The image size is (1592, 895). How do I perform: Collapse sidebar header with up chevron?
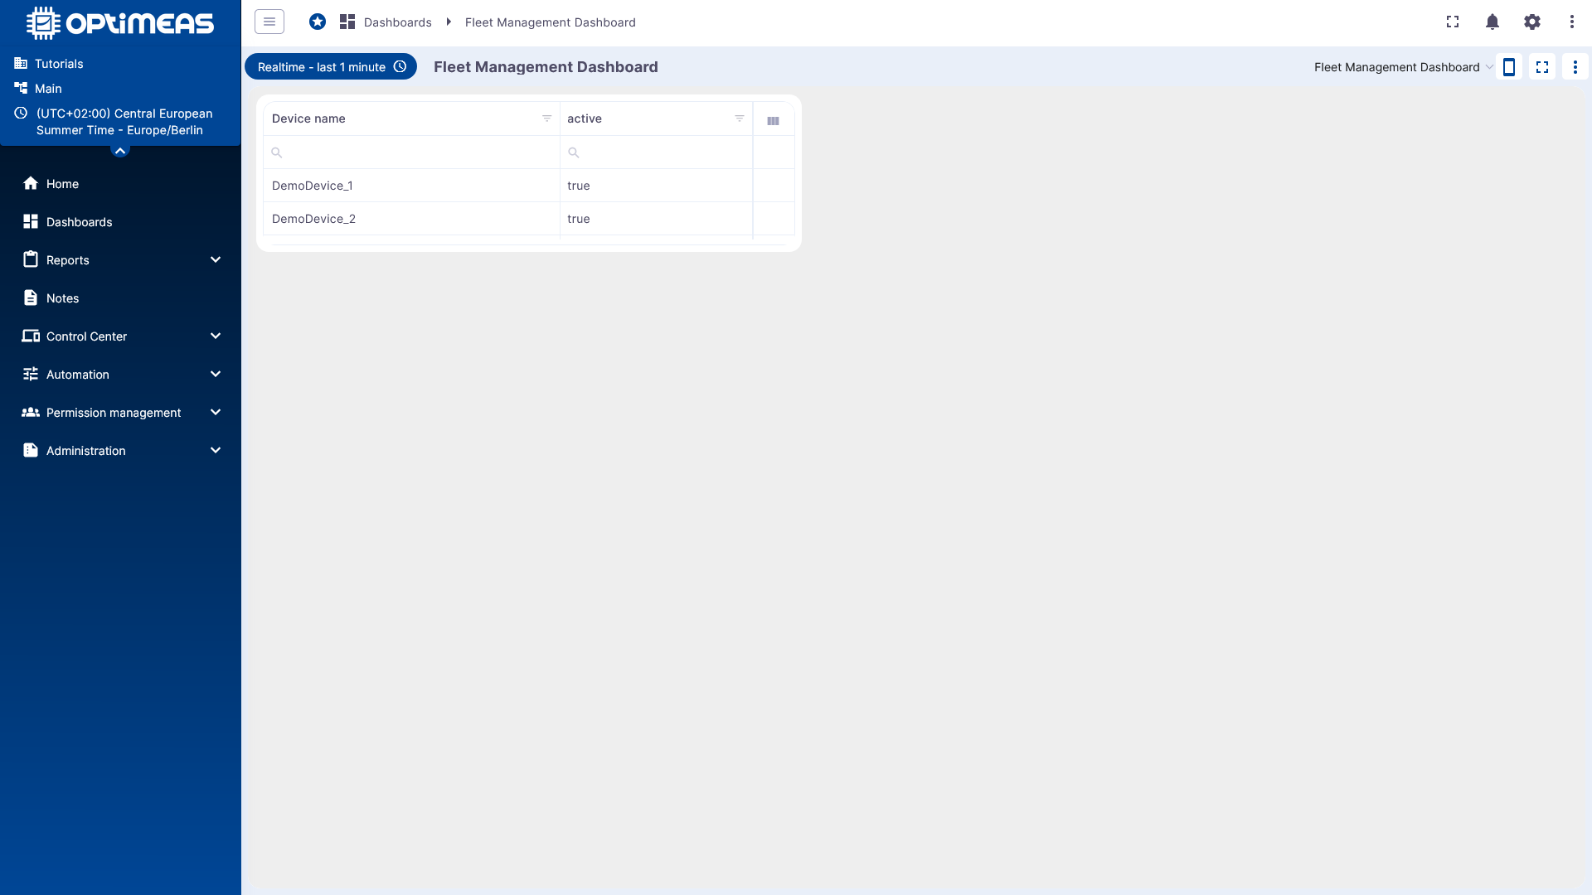click(x=120, y=150)
